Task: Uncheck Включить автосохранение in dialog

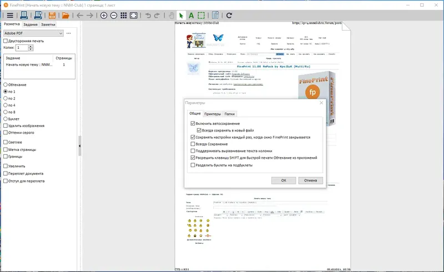Action: pyautogui.click(x=193, y=124)
